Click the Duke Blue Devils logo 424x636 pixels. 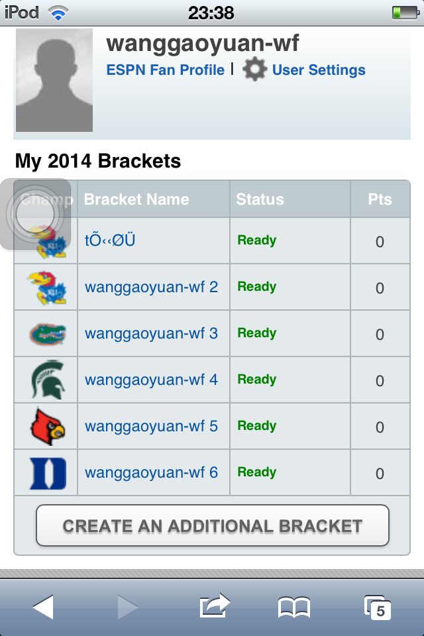(47, 473)
